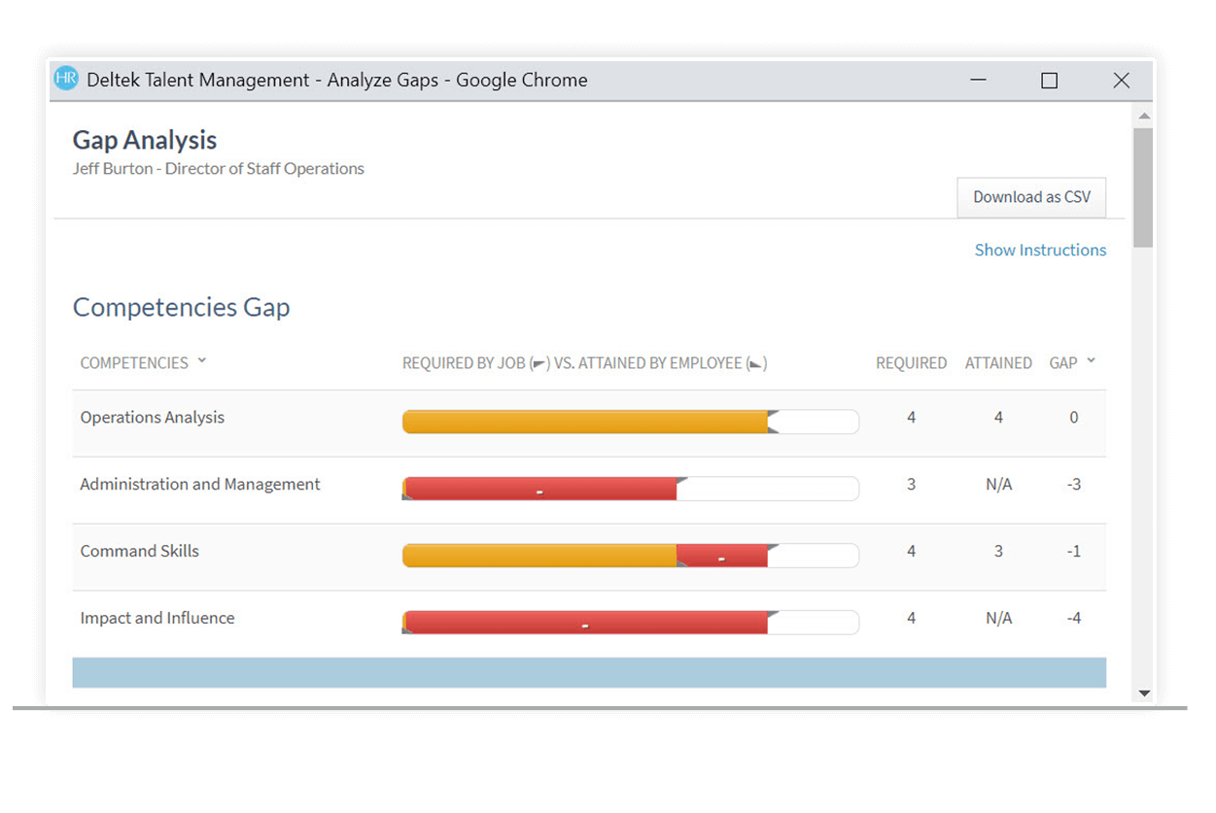The width and height of the screenshot is (1216, 813).
Task: Click the Required column header
Action: 910,361
